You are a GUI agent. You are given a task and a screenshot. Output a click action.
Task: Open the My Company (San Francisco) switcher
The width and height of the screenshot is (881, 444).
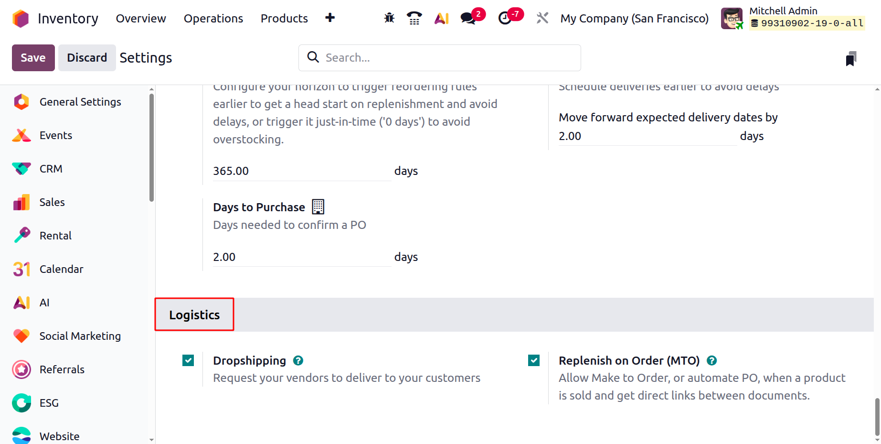coord(634,19)
